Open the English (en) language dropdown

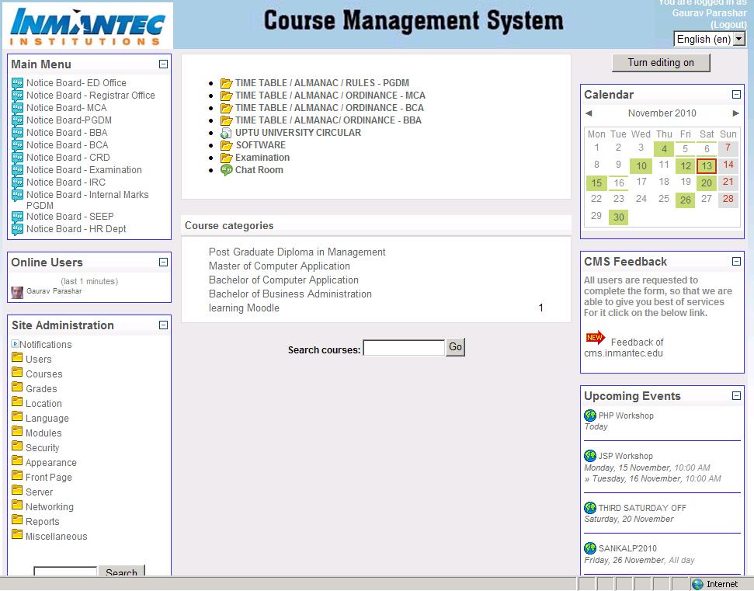709,39
